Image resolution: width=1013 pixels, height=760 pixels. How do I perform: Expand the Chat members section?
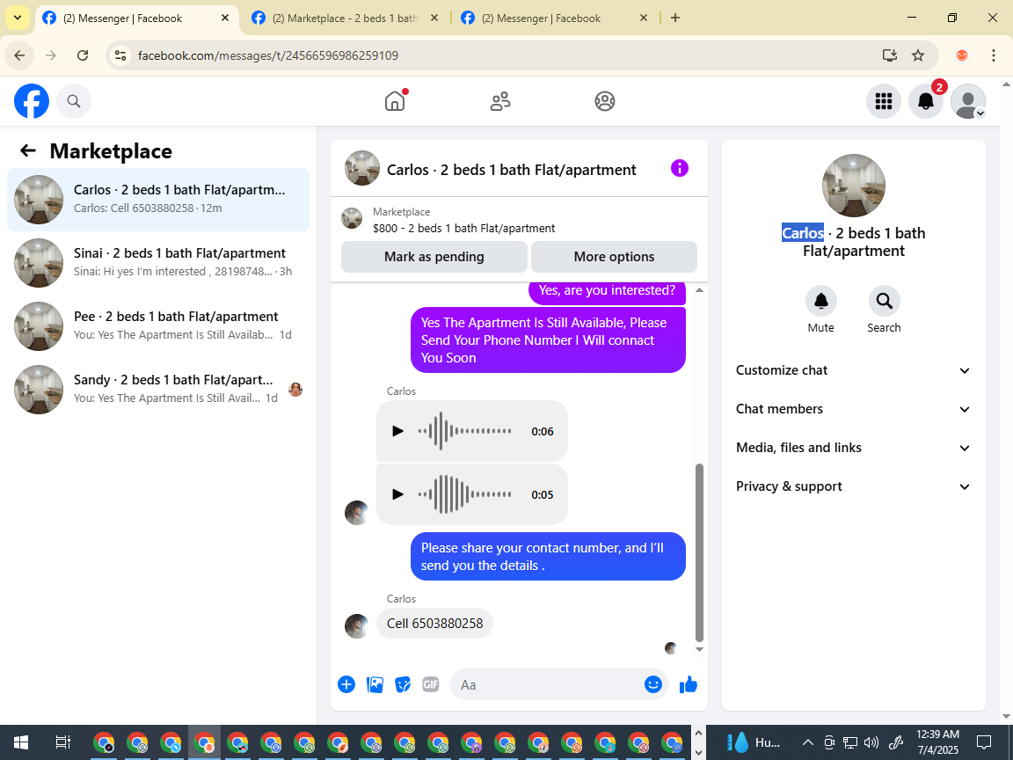[854, 409]
